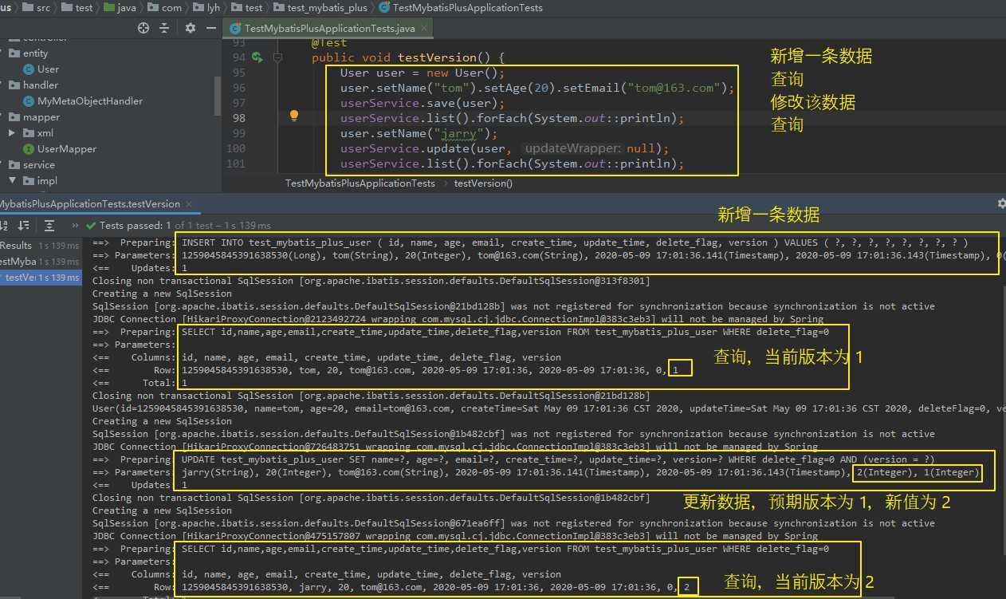Click the run test gutter icon on line 94
The image size is (1006, 599).
click(257, 57)
